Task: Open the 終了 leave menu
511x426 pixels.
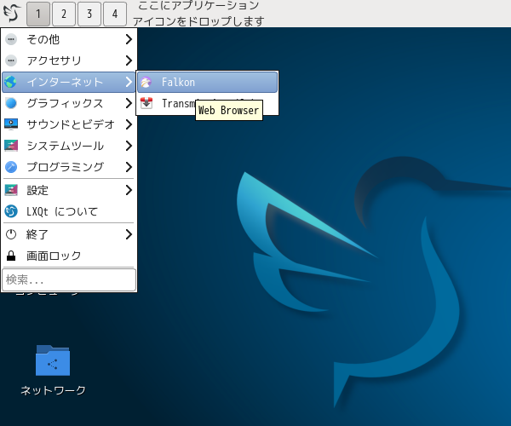Action: [69, 234]
